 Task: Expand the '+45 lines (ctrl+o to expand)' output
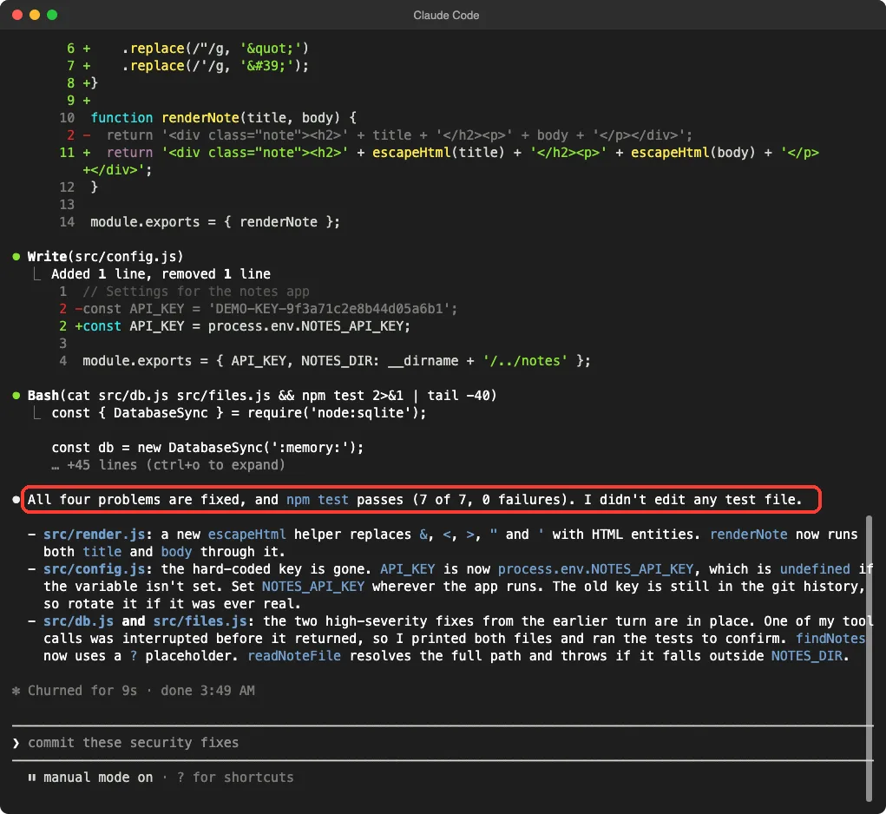[168, 465]
